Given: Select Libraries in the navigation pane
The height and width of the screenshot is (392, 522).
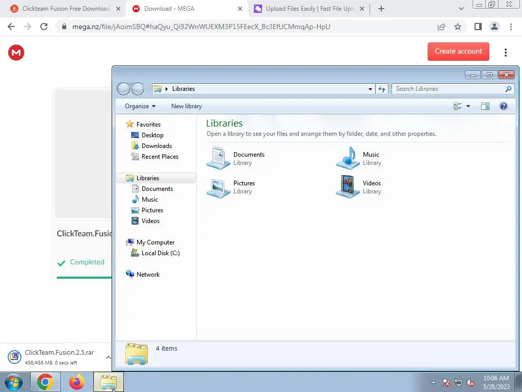Looking at the screenshot, I should [x=156, y=178].
